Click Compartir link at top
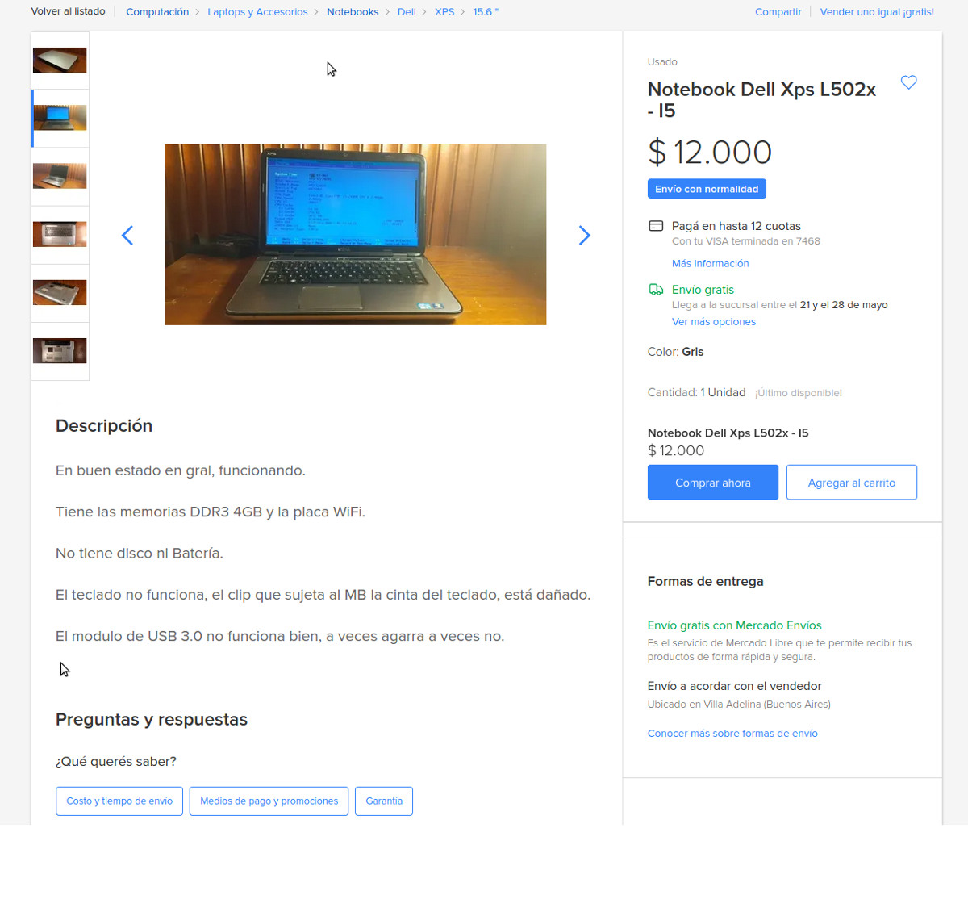The height and width of the screenshot is (920, 968). point(778,12)
